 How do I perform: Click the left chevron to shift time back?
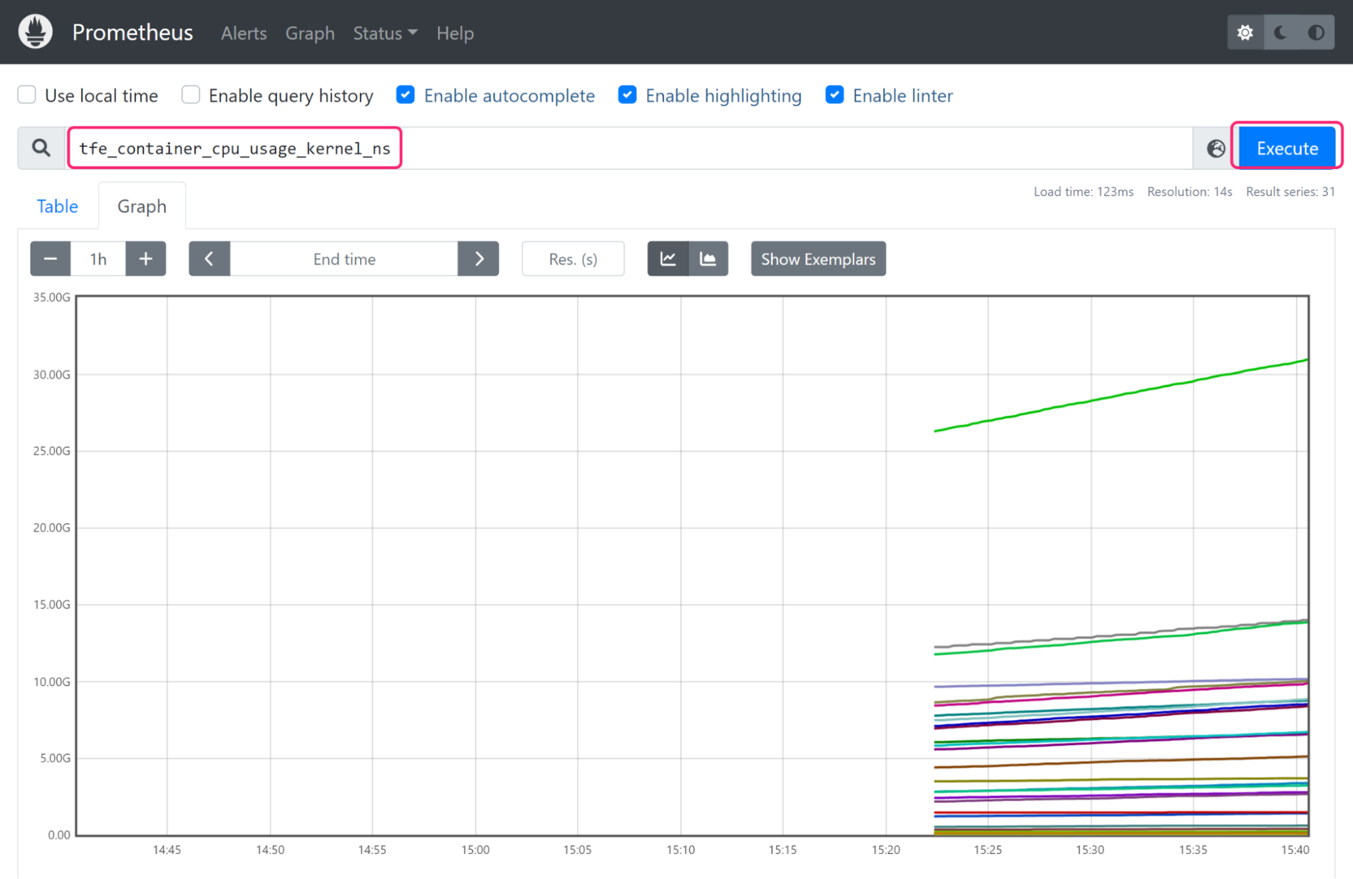[x=209, y=258]
